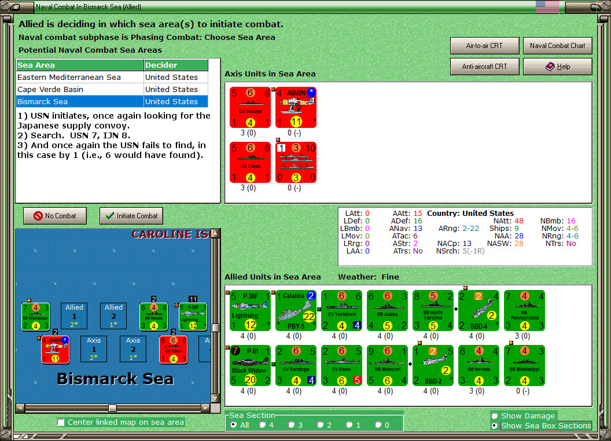Select the P-38F Lightning Allied unit

point(250,310)
